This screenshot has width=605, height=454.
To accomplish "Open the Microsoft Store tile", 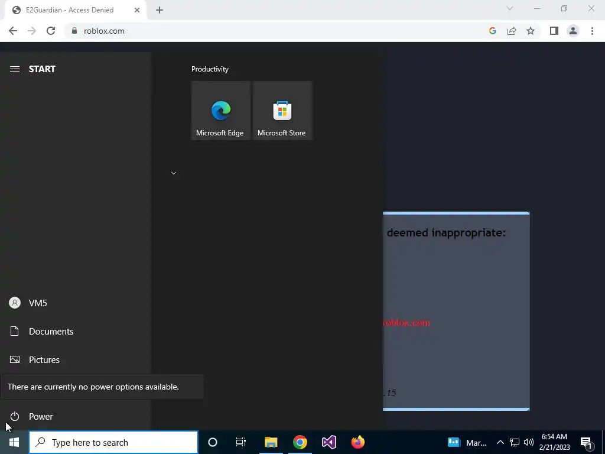I will click(x=282, y=111).
